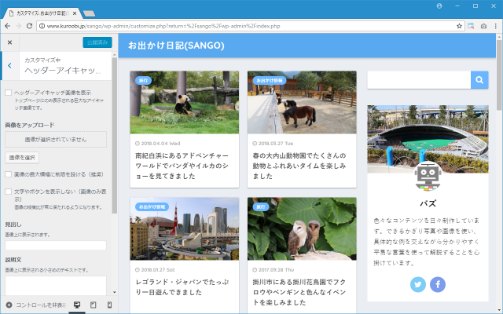The width and height of the screenshot is (503, 314).
Task: Open the Chrome three-dot menu
Action: tap(495, 26)
